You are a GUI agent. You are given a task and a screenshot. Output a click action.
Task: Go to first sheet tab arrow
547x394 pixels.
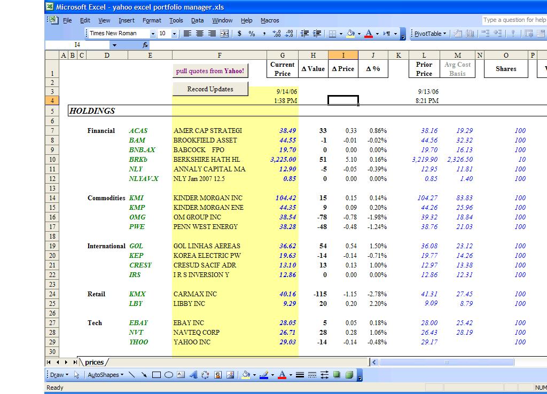click(x=49, y=363)
